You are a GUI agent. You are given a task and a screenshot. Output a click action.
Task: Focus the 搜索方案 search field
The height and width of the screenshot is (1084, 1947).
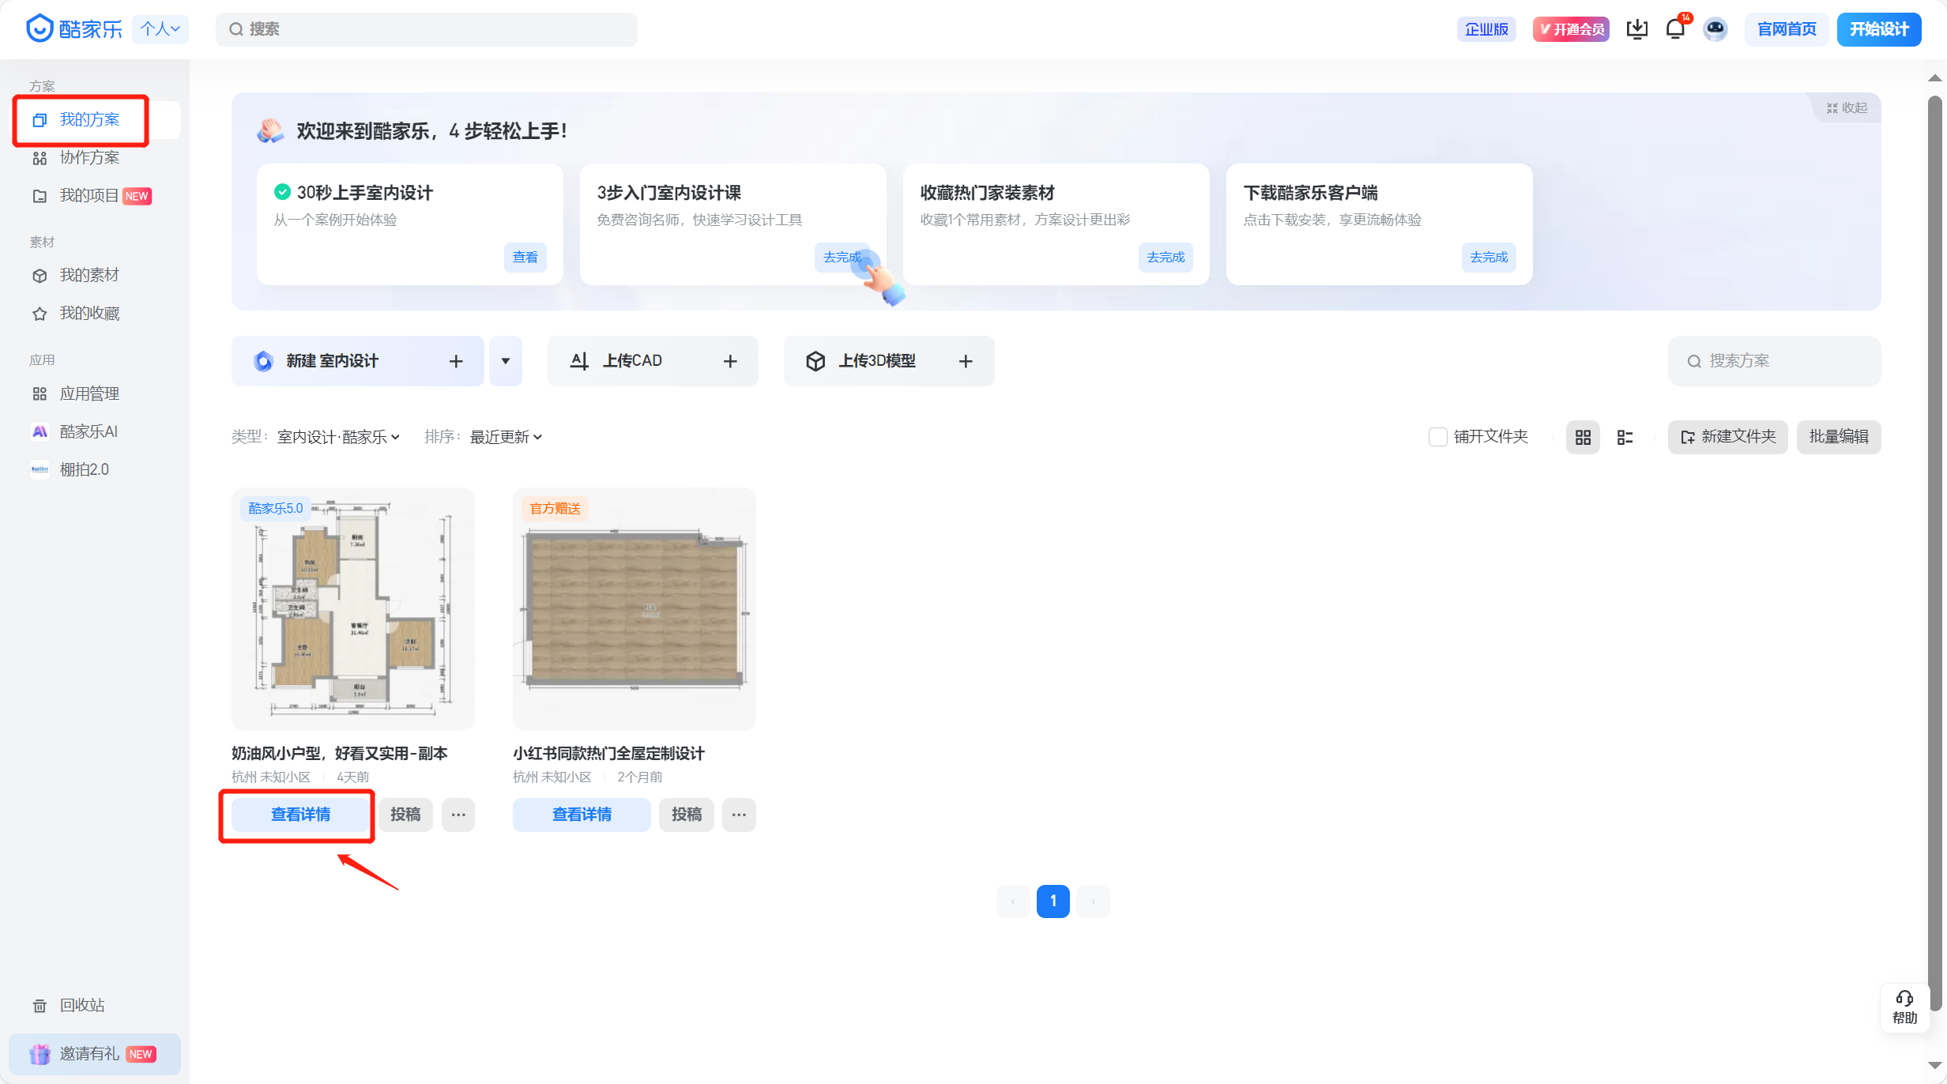pos(1775,361)
